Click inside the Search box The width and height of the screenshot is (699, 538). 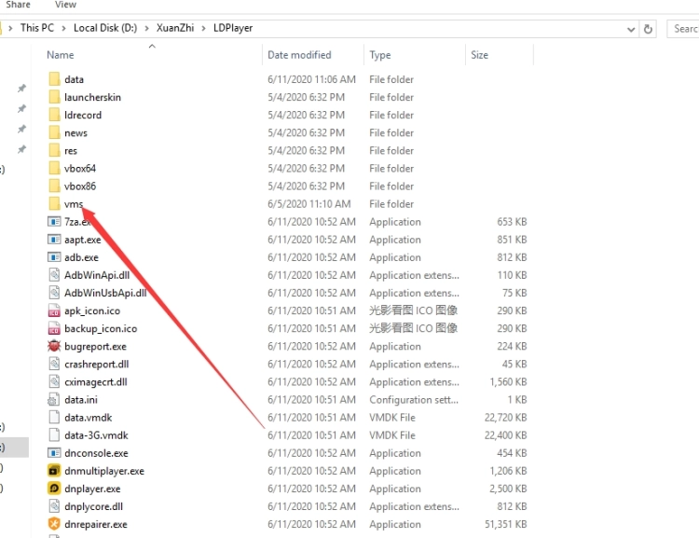click(684, 29)
